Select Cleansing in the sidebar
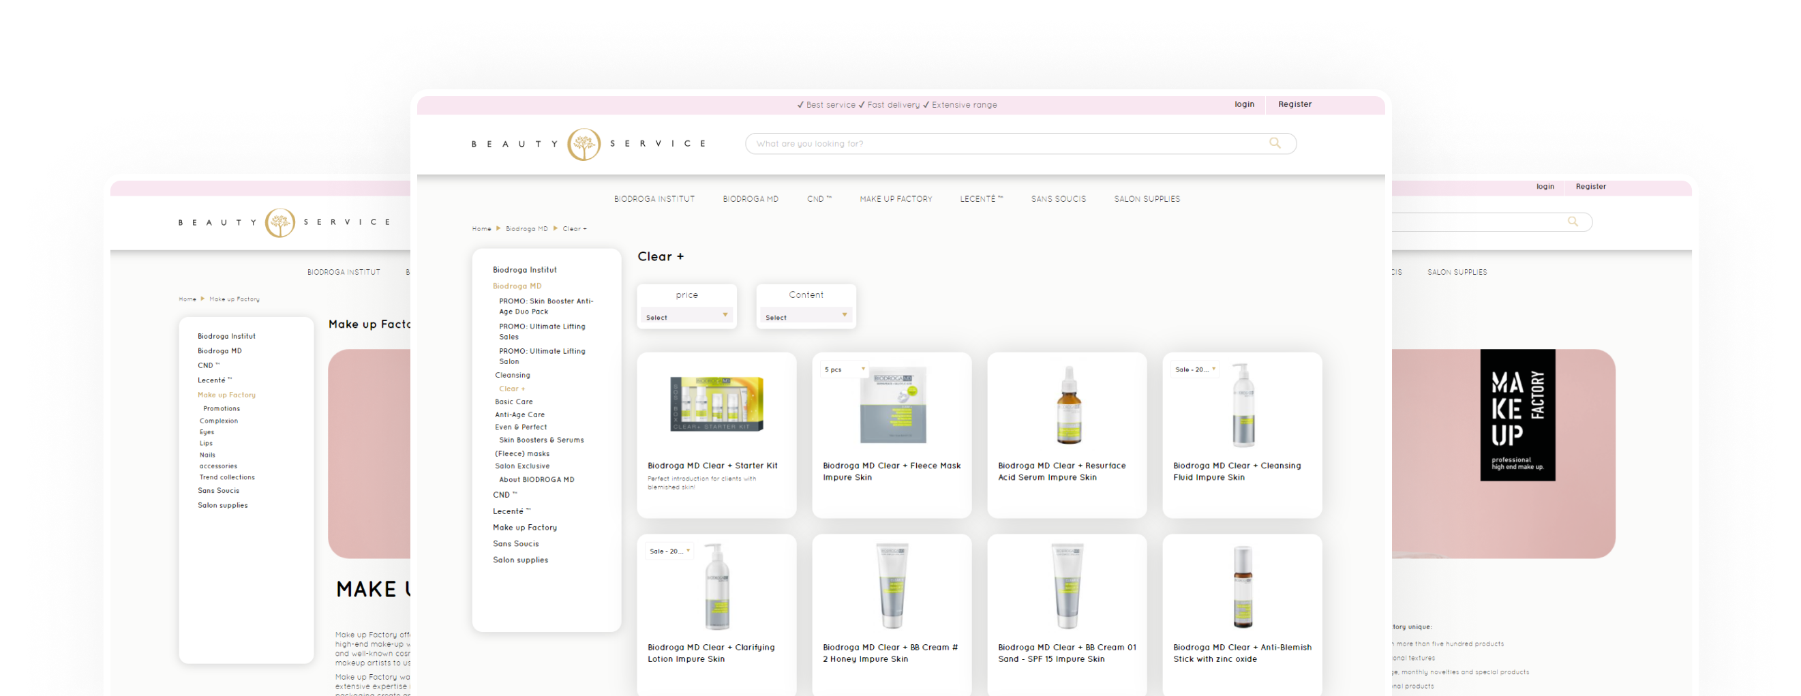Viewport: 1801px width, 696px height. pyautogui.click(x=512, y=375)
